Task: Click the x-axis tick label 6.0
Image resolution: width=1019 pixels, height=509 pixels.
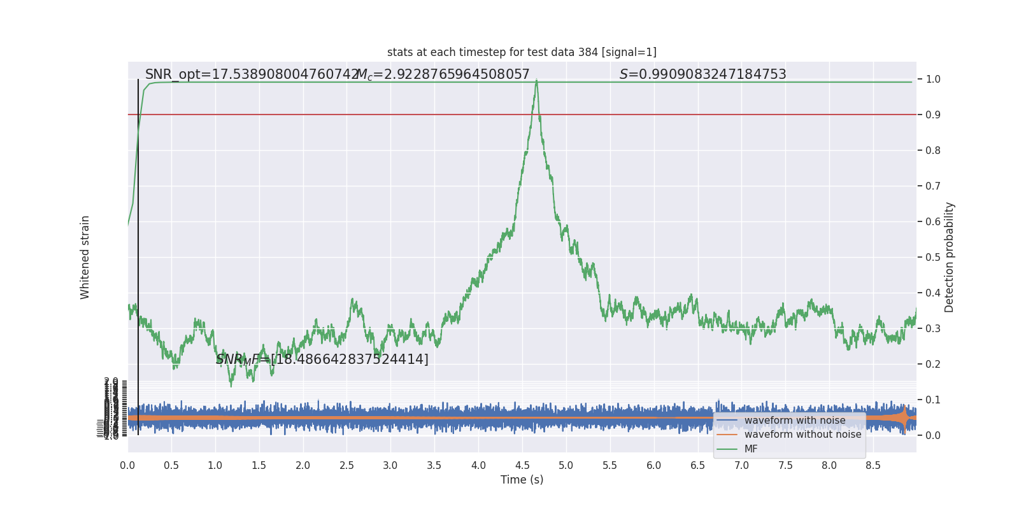Action: click(654, 466)
